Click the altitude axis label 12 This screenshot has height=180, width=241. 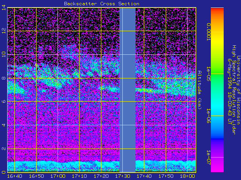(x=4, y=31)
